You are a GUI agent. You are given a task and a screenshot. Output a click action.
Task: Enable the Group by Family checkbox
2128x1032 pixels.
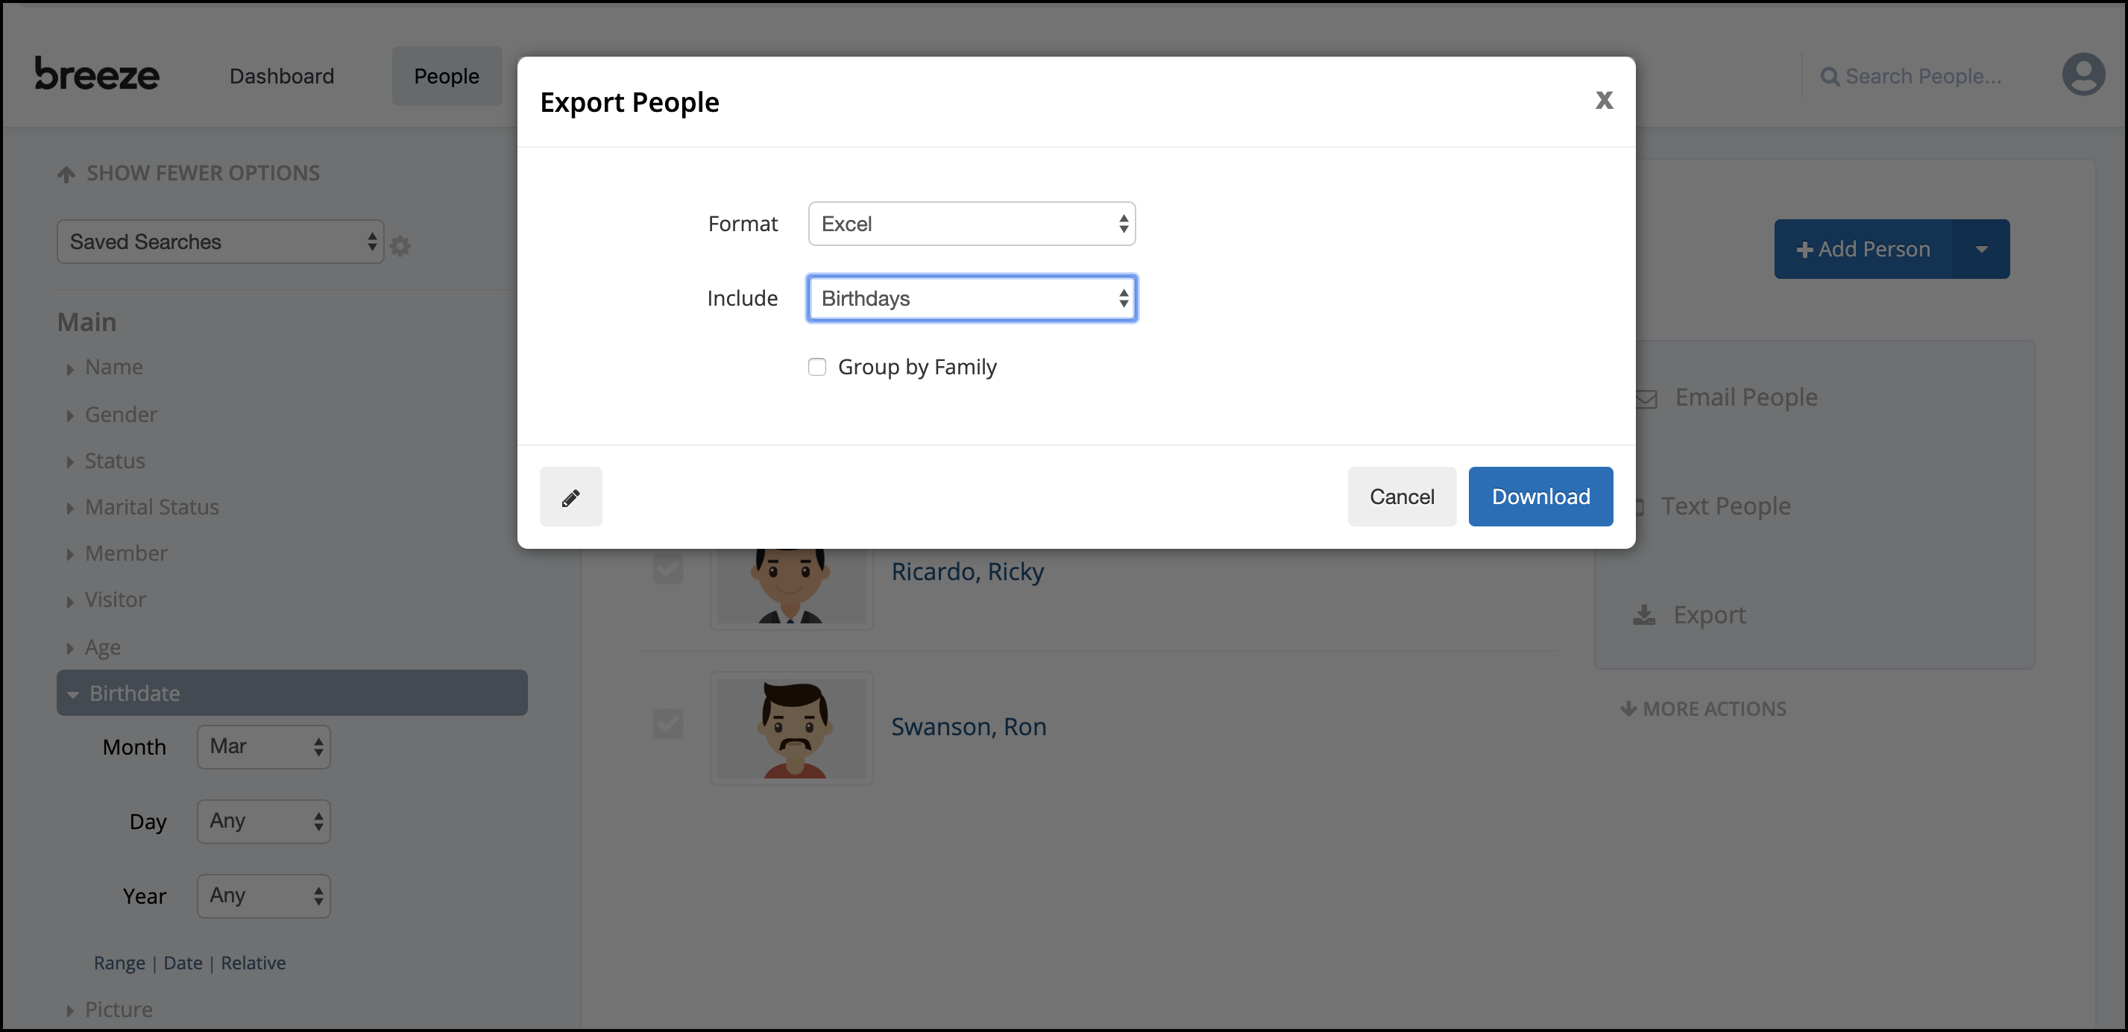817,367
